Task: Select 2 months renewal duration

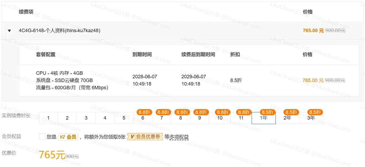Action: tap(67, 118)
